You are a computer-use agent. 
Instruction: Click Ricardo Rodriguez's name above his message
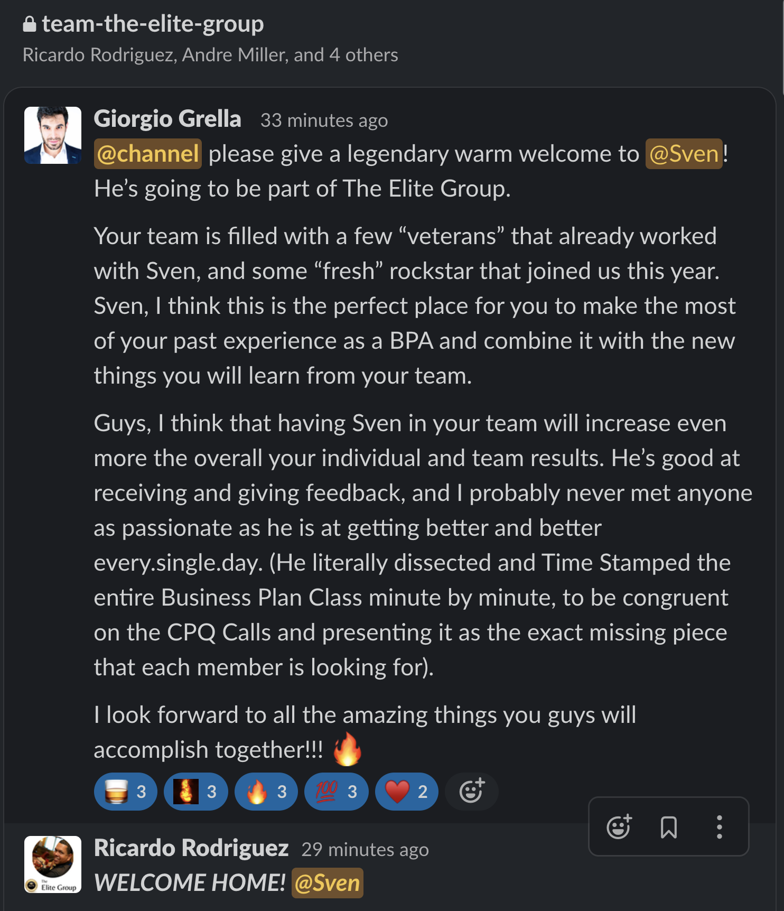click(191, 848)
